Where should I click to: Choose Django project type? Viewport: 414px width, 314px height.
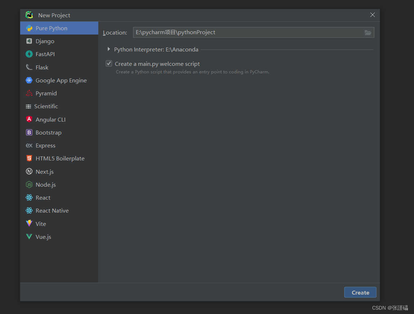coord(59,41)
